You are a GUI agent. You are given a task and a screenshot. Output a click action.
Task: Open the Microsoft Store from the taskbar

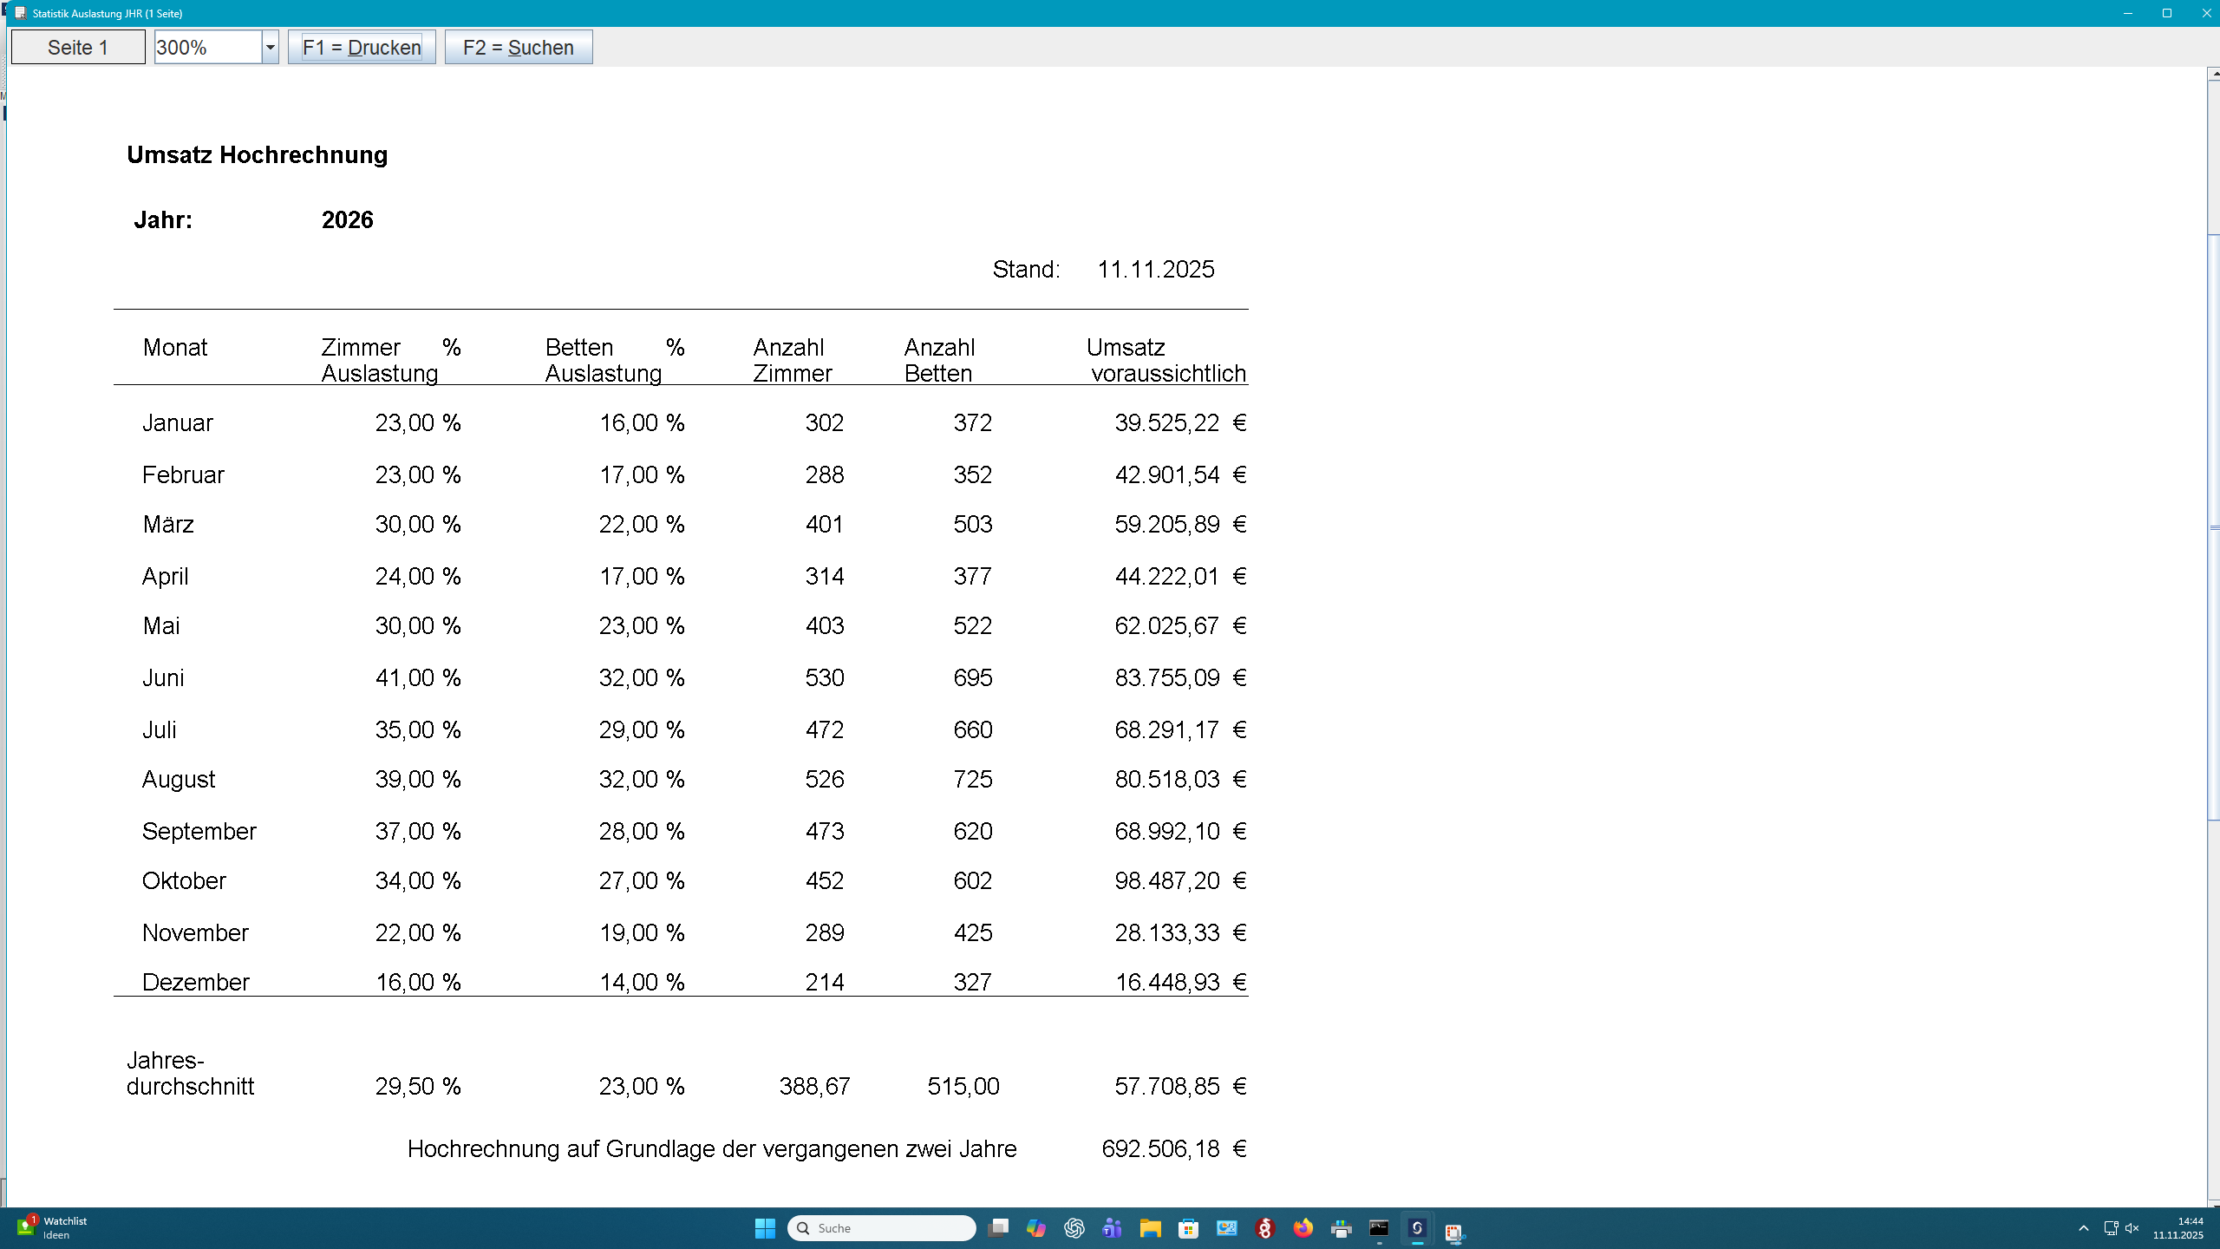tap(1190, 1228)
